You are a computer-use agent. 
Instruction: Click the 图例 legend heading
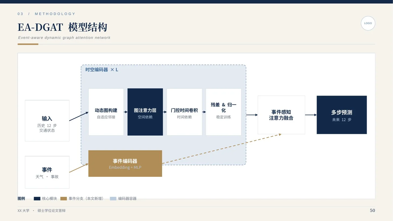[x=21, y=198]
